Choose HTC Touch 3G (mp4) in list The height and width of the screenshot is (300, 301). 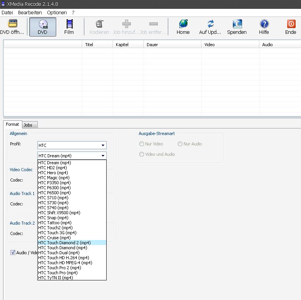pyautogui.click(x=72, y=232)
